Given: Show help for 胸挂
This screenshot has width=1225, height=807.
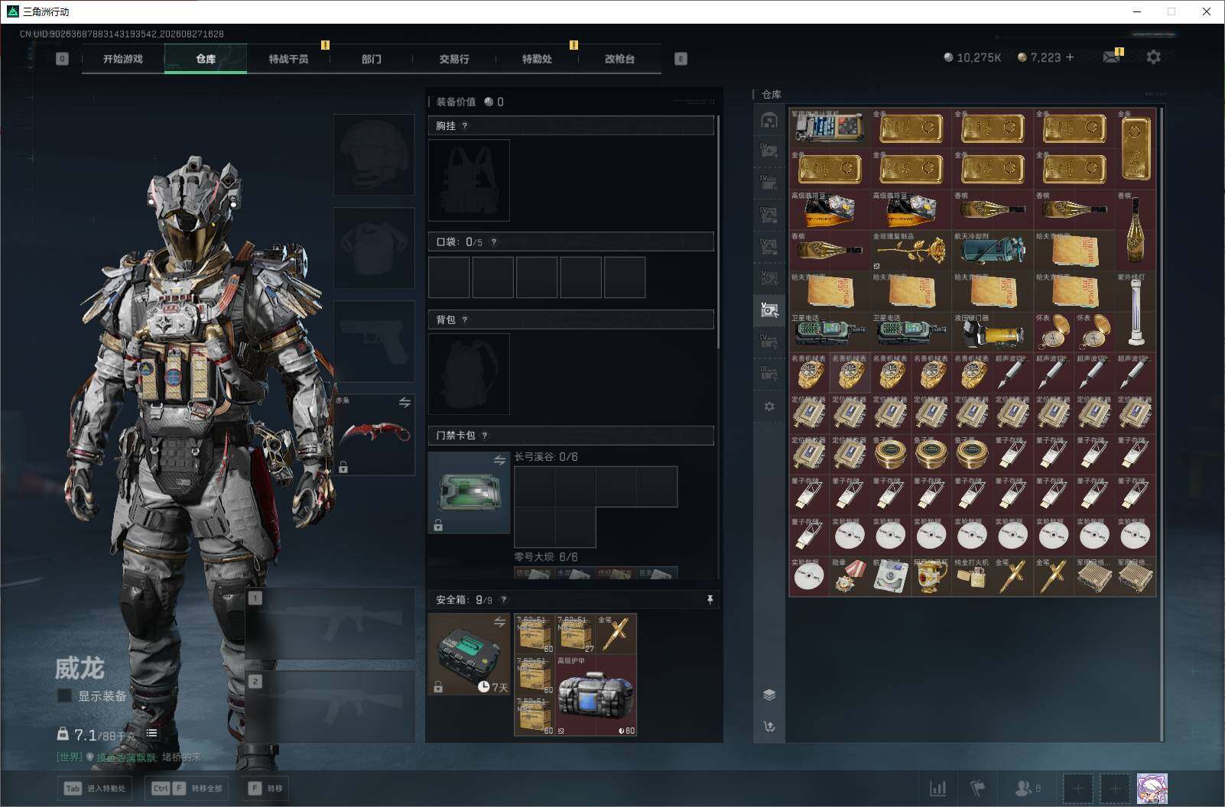Looking at the screenshot, I should 464,126.
